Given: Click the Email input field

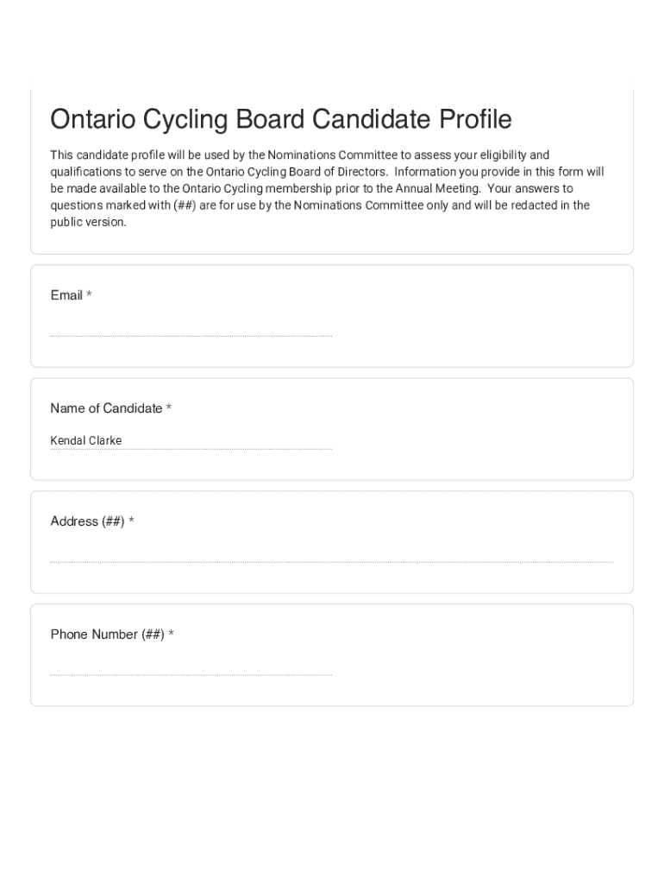Looking at the screenshot, I should point(191,326).
